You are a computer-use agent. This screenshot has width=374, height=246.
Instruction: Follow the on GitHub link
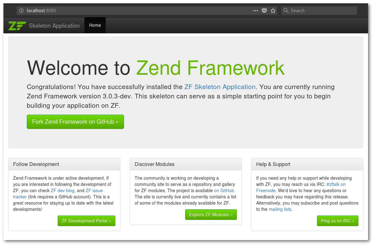[224, 191]
